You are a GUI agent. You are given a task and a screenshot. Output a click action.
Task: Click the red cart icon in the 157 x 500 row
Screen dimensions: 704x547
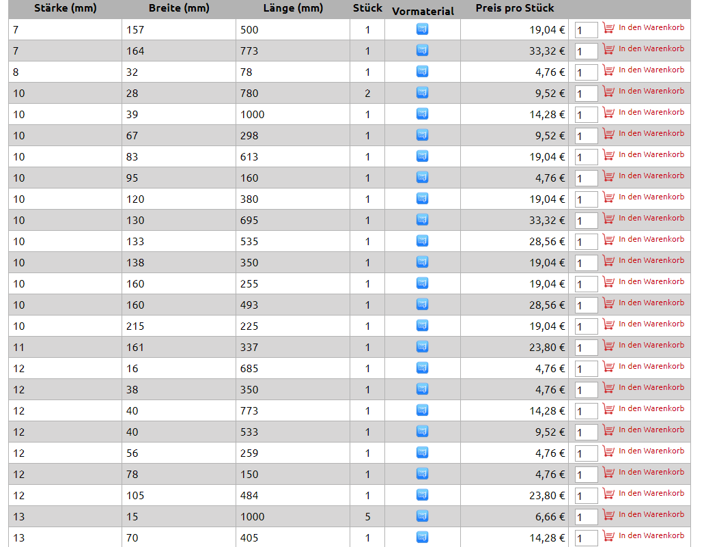(608, 28)
